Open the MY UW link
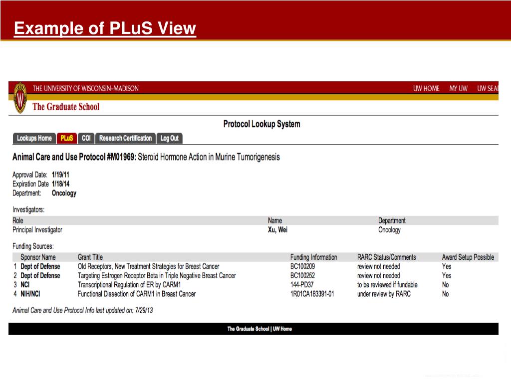Screen dimensions: 511x383 click(x=458, y=88)
